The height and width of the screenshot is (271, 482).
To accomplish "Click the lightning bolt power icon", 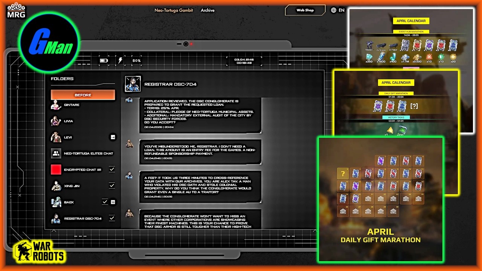I will click(120, 60).
